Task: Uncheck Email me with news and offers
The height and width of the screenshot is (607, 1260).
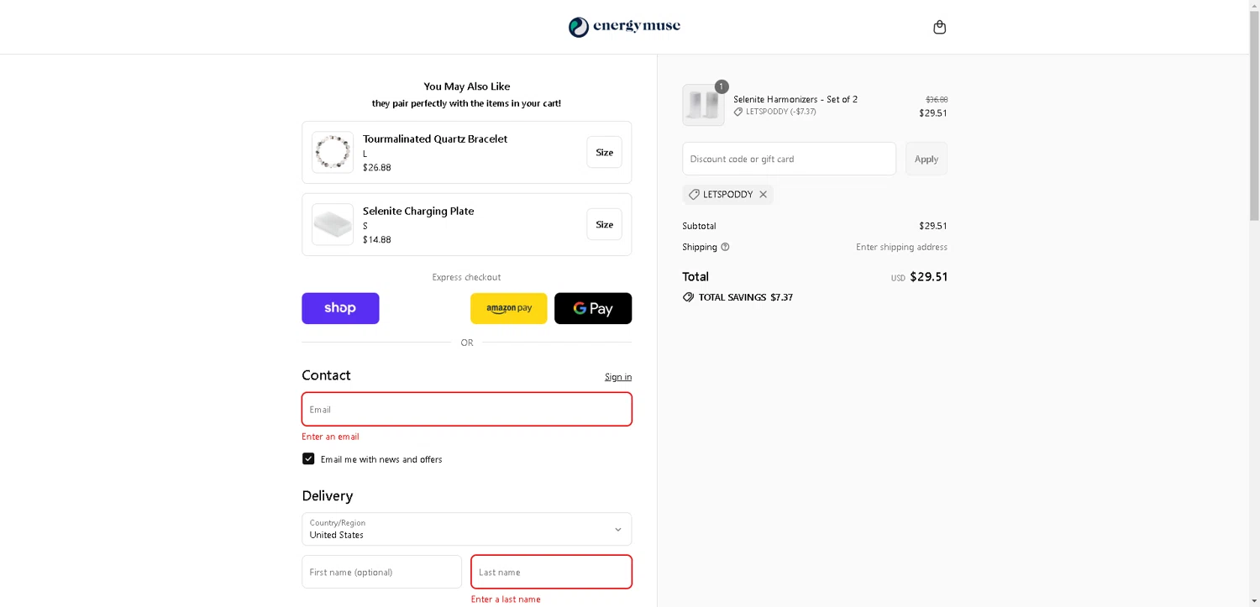Action: pos(308,459)
